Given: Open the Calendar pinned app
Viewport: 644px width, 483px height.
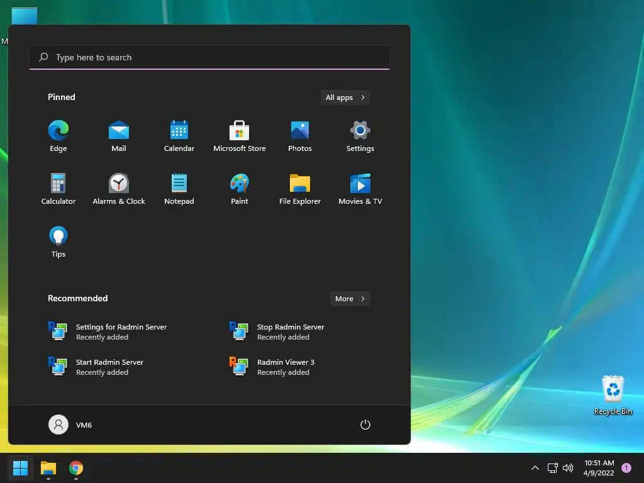Looking at the screenshot, I should pos(179,136).
